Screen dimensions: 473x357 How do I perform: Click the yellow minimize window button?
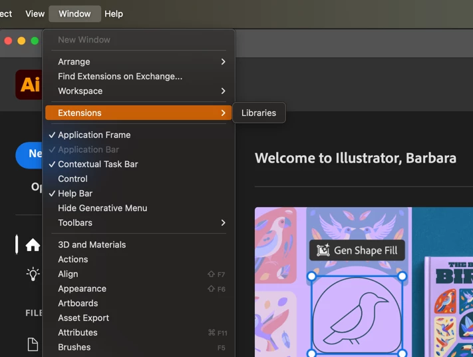[x=21, y=41]
